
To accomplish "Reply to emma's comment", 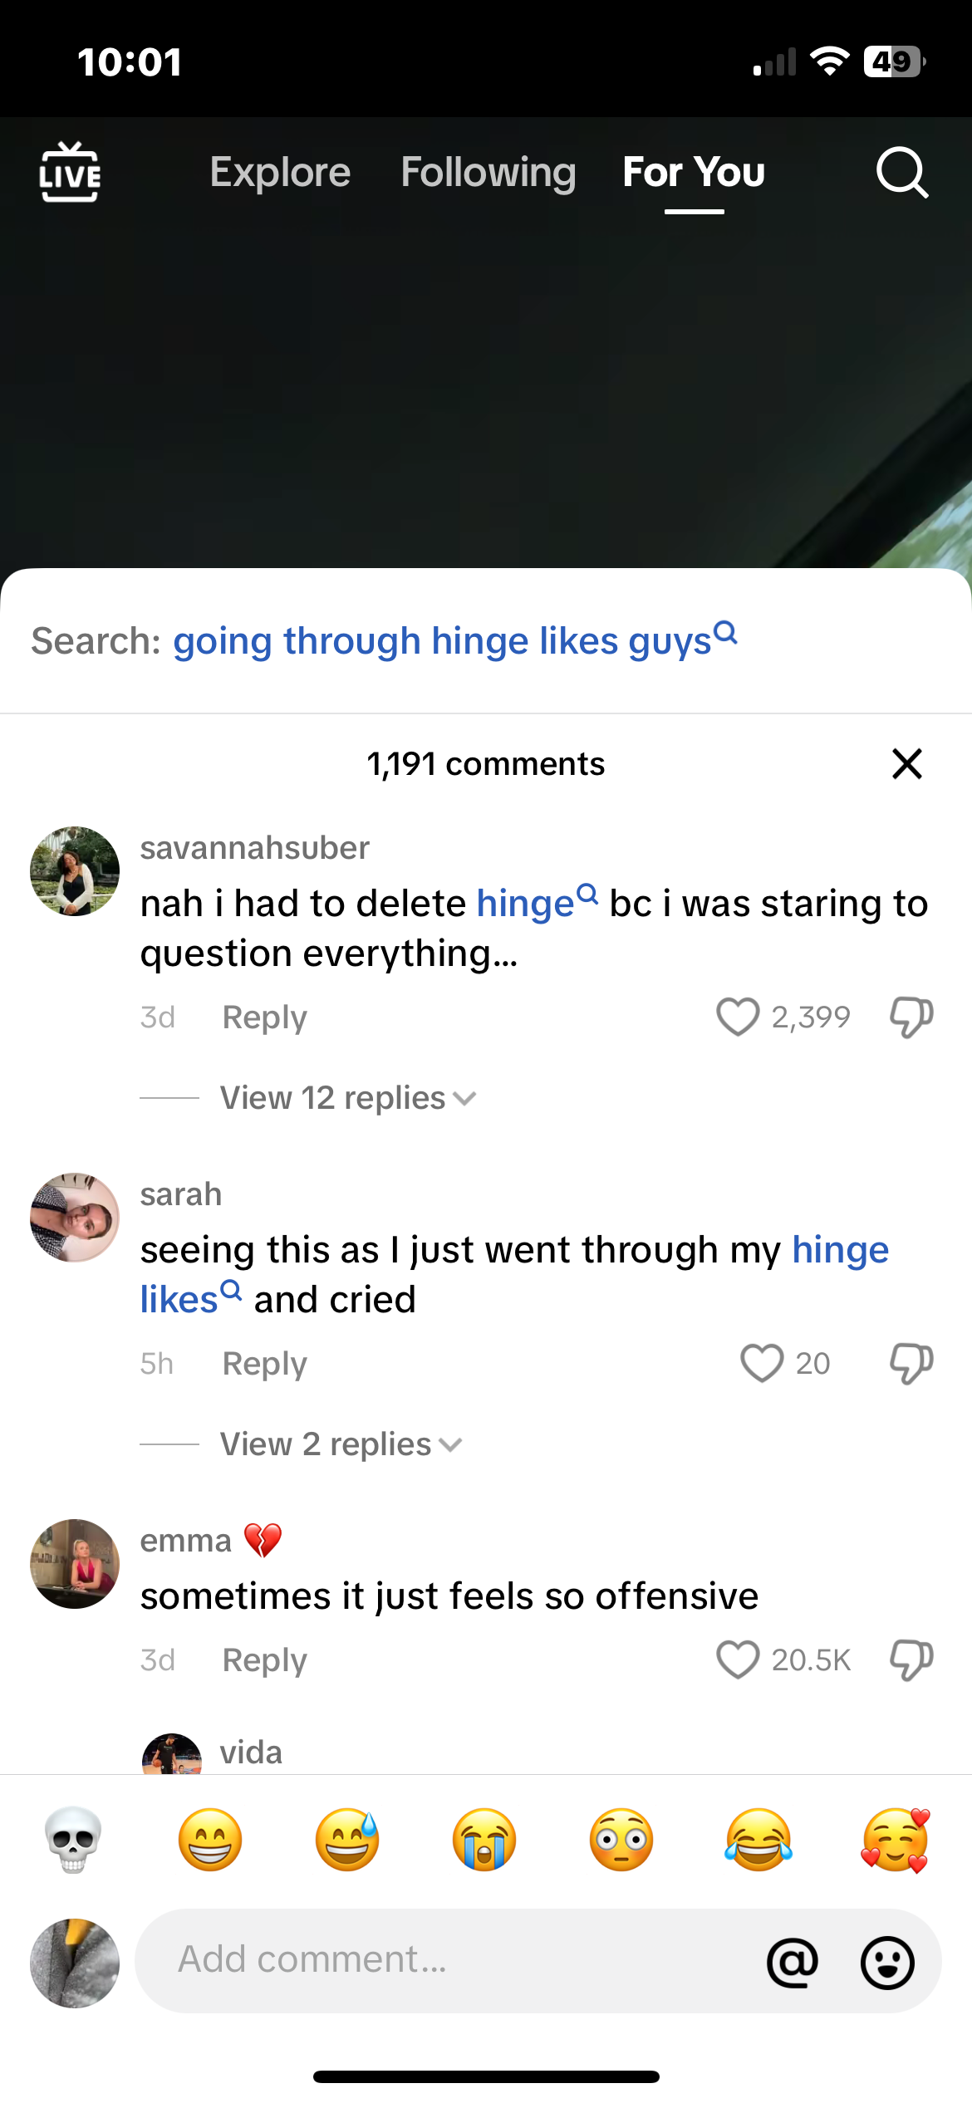I will click(x=264, y=1659).
